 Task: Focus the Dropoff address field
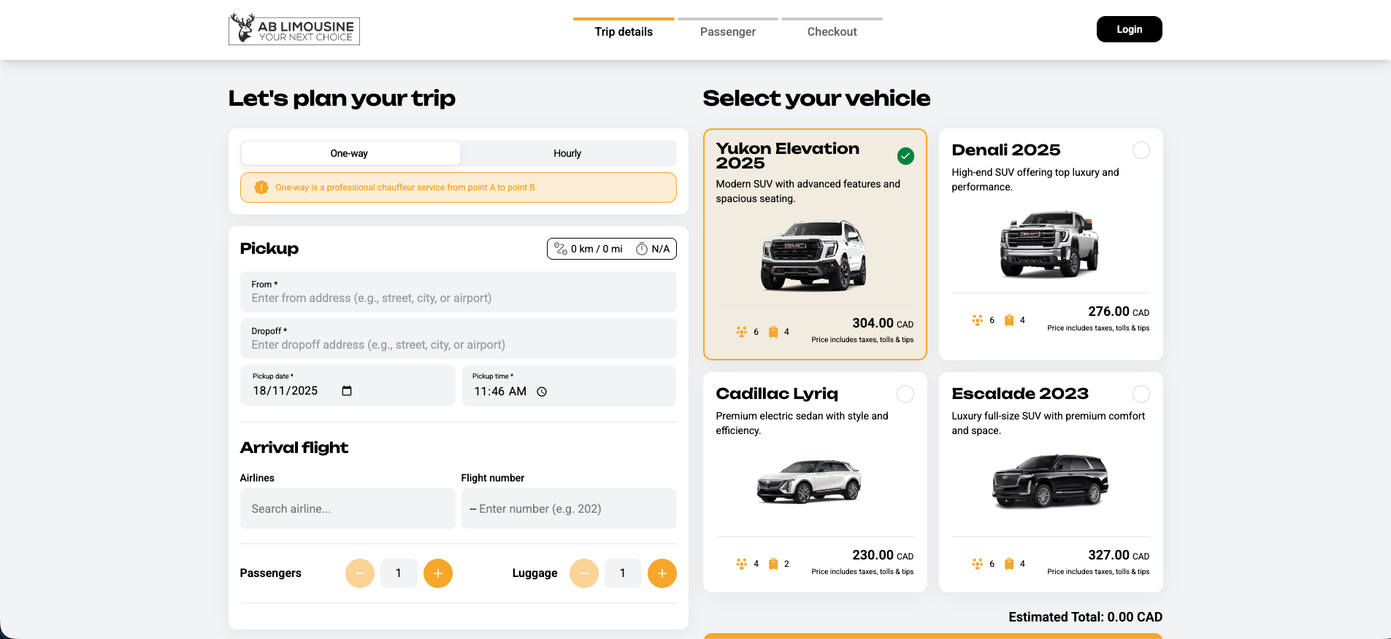tap(459, 338)
